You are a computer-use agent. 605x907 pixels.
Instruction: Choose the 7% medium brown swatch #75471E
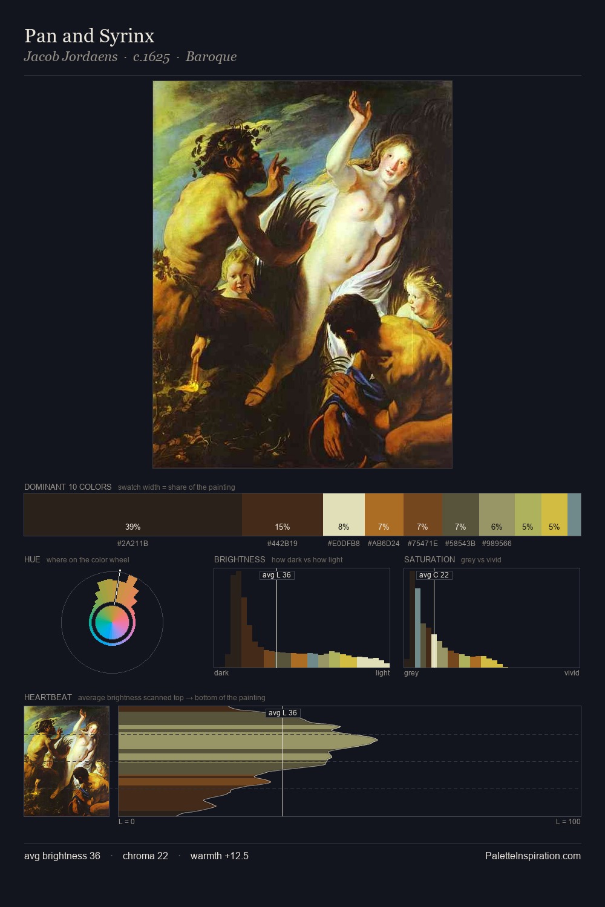[x=423, y=515]
